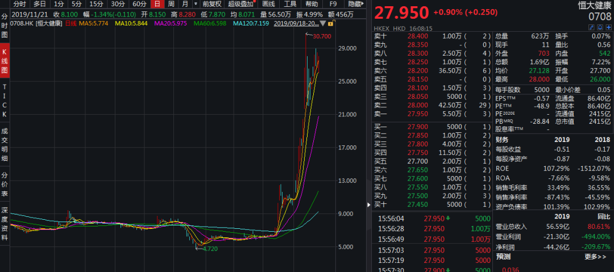Select the 卖一 ask price 27.950
The width and height of the screenshot is (614, 272).
pos(418,114)
